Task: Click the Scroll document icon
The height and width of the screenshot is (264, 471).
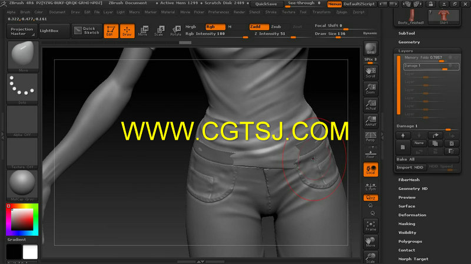Action: 371,72
